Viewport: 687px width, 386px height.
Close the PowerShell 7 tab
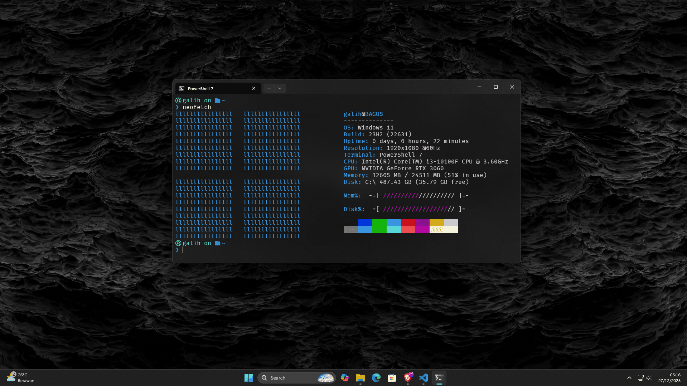click(x=253, y=88)
